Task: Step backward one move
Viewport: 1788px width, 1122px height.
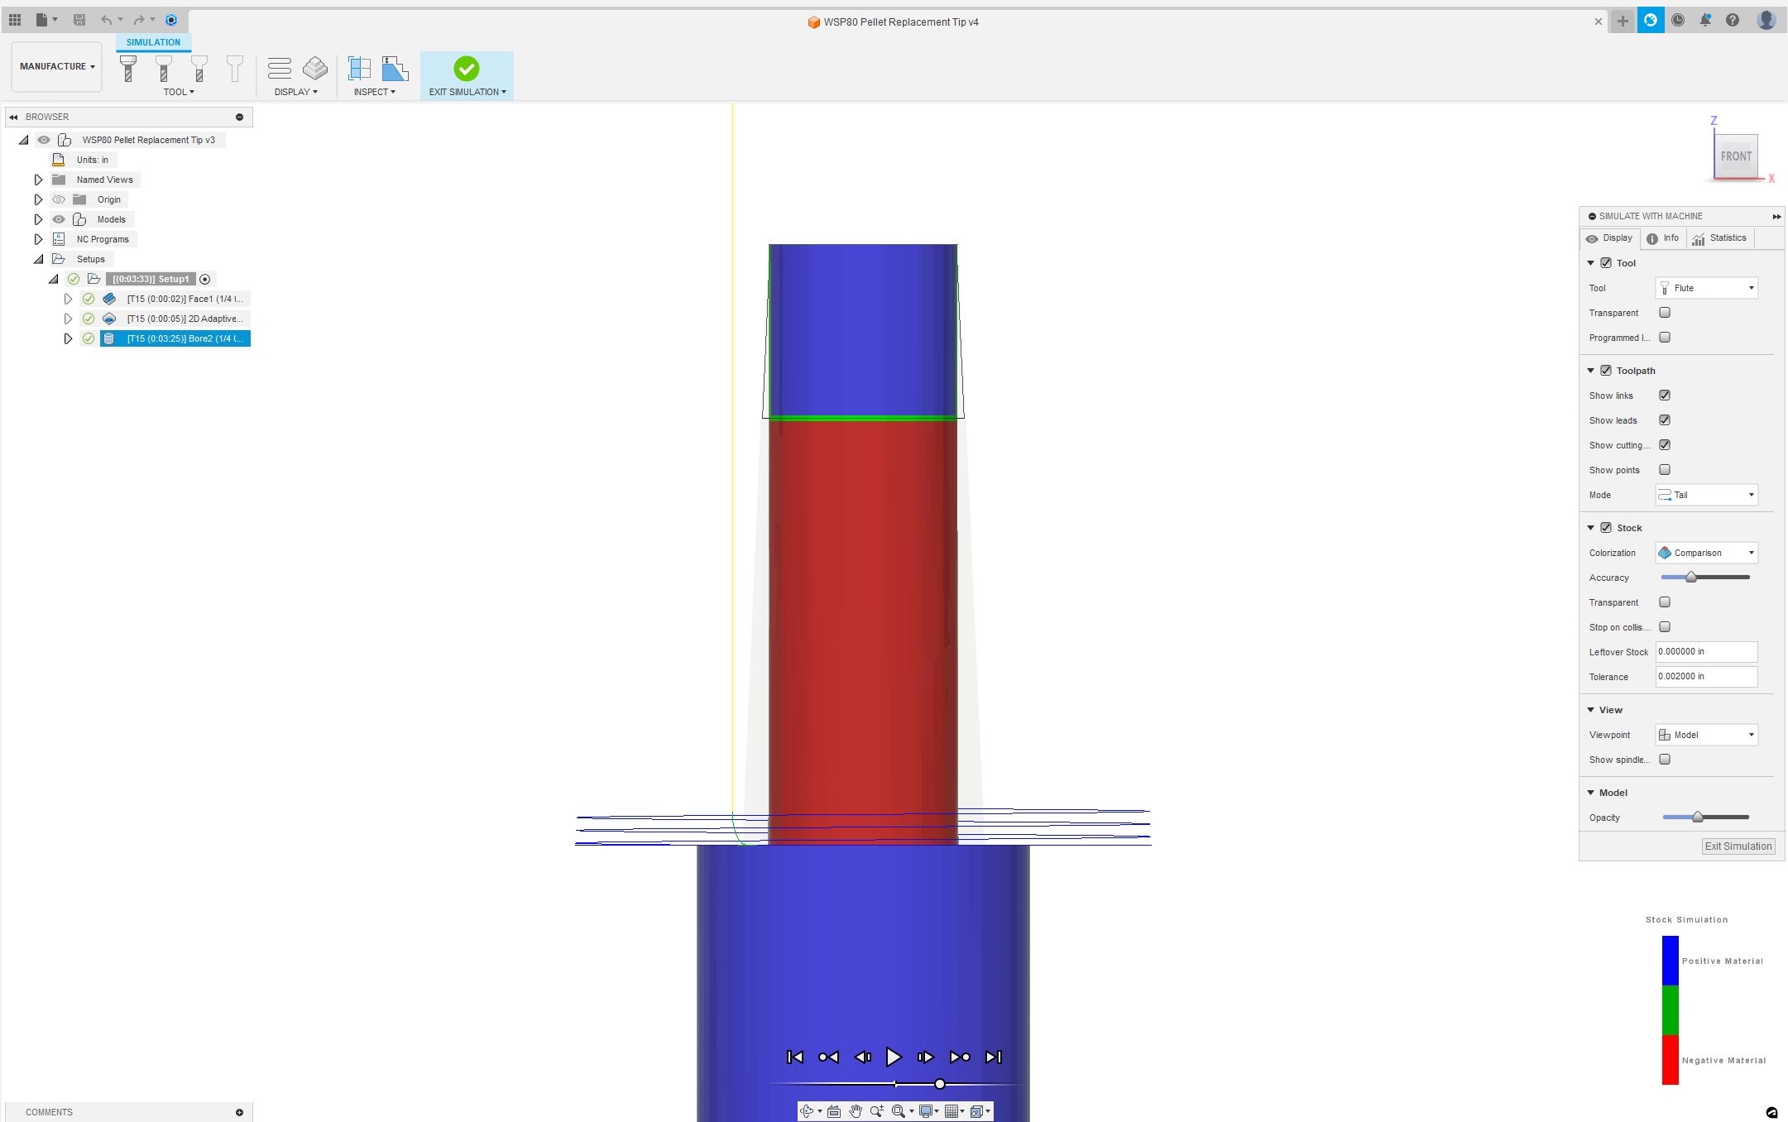Action: [862, 1057]
